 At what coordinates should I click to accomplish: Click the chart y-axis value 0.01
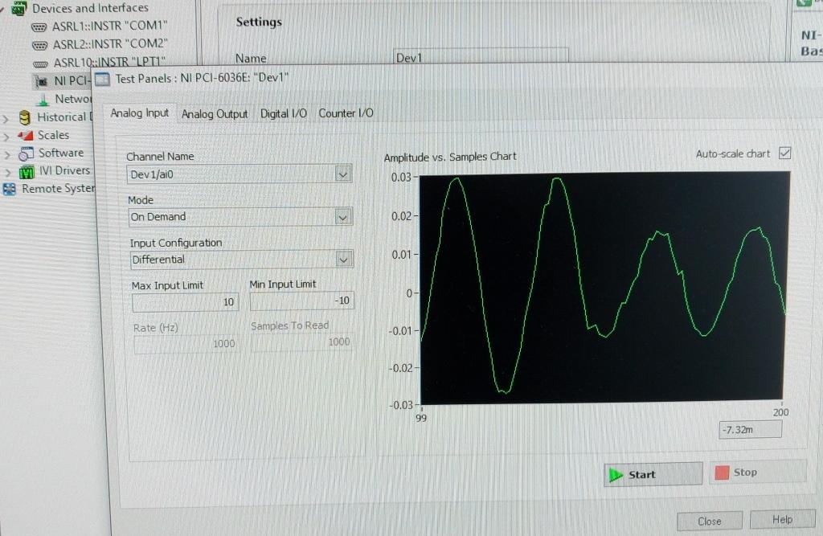[402, 255]
